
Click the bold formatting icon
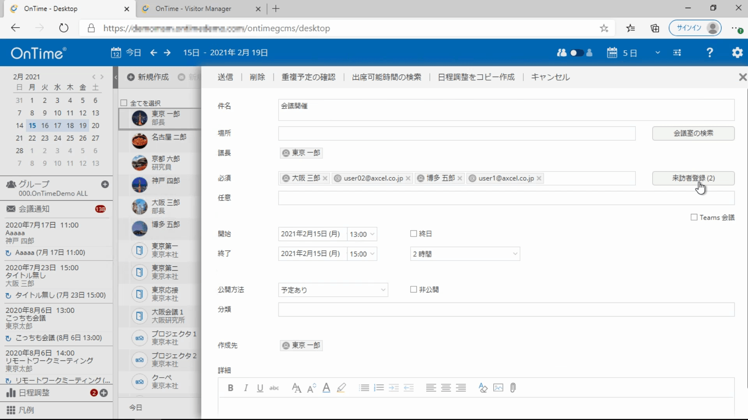pos(231,388)
